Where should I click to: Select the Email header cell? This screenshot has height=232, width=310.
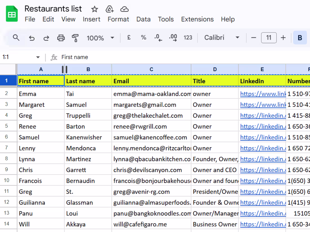tap(151, 81)
